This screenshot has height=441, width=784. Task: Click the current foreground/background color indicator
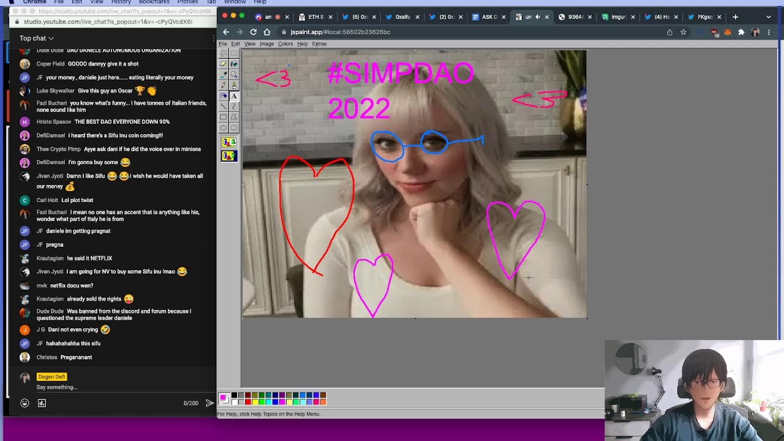pos(224,399)
